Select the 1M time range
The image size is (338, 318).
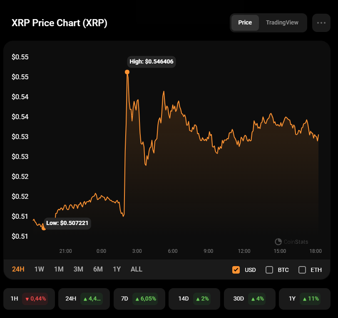(59, 269)
